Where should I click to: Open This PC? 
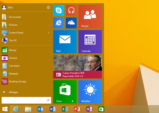tap(26, 41)
